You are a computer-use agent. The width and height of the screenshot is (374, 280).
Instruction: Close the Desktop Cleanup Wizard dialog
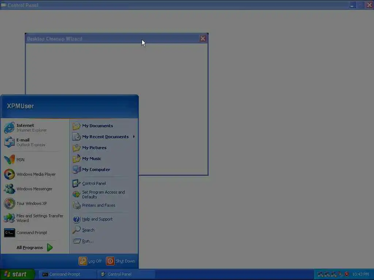coord(203,38)
